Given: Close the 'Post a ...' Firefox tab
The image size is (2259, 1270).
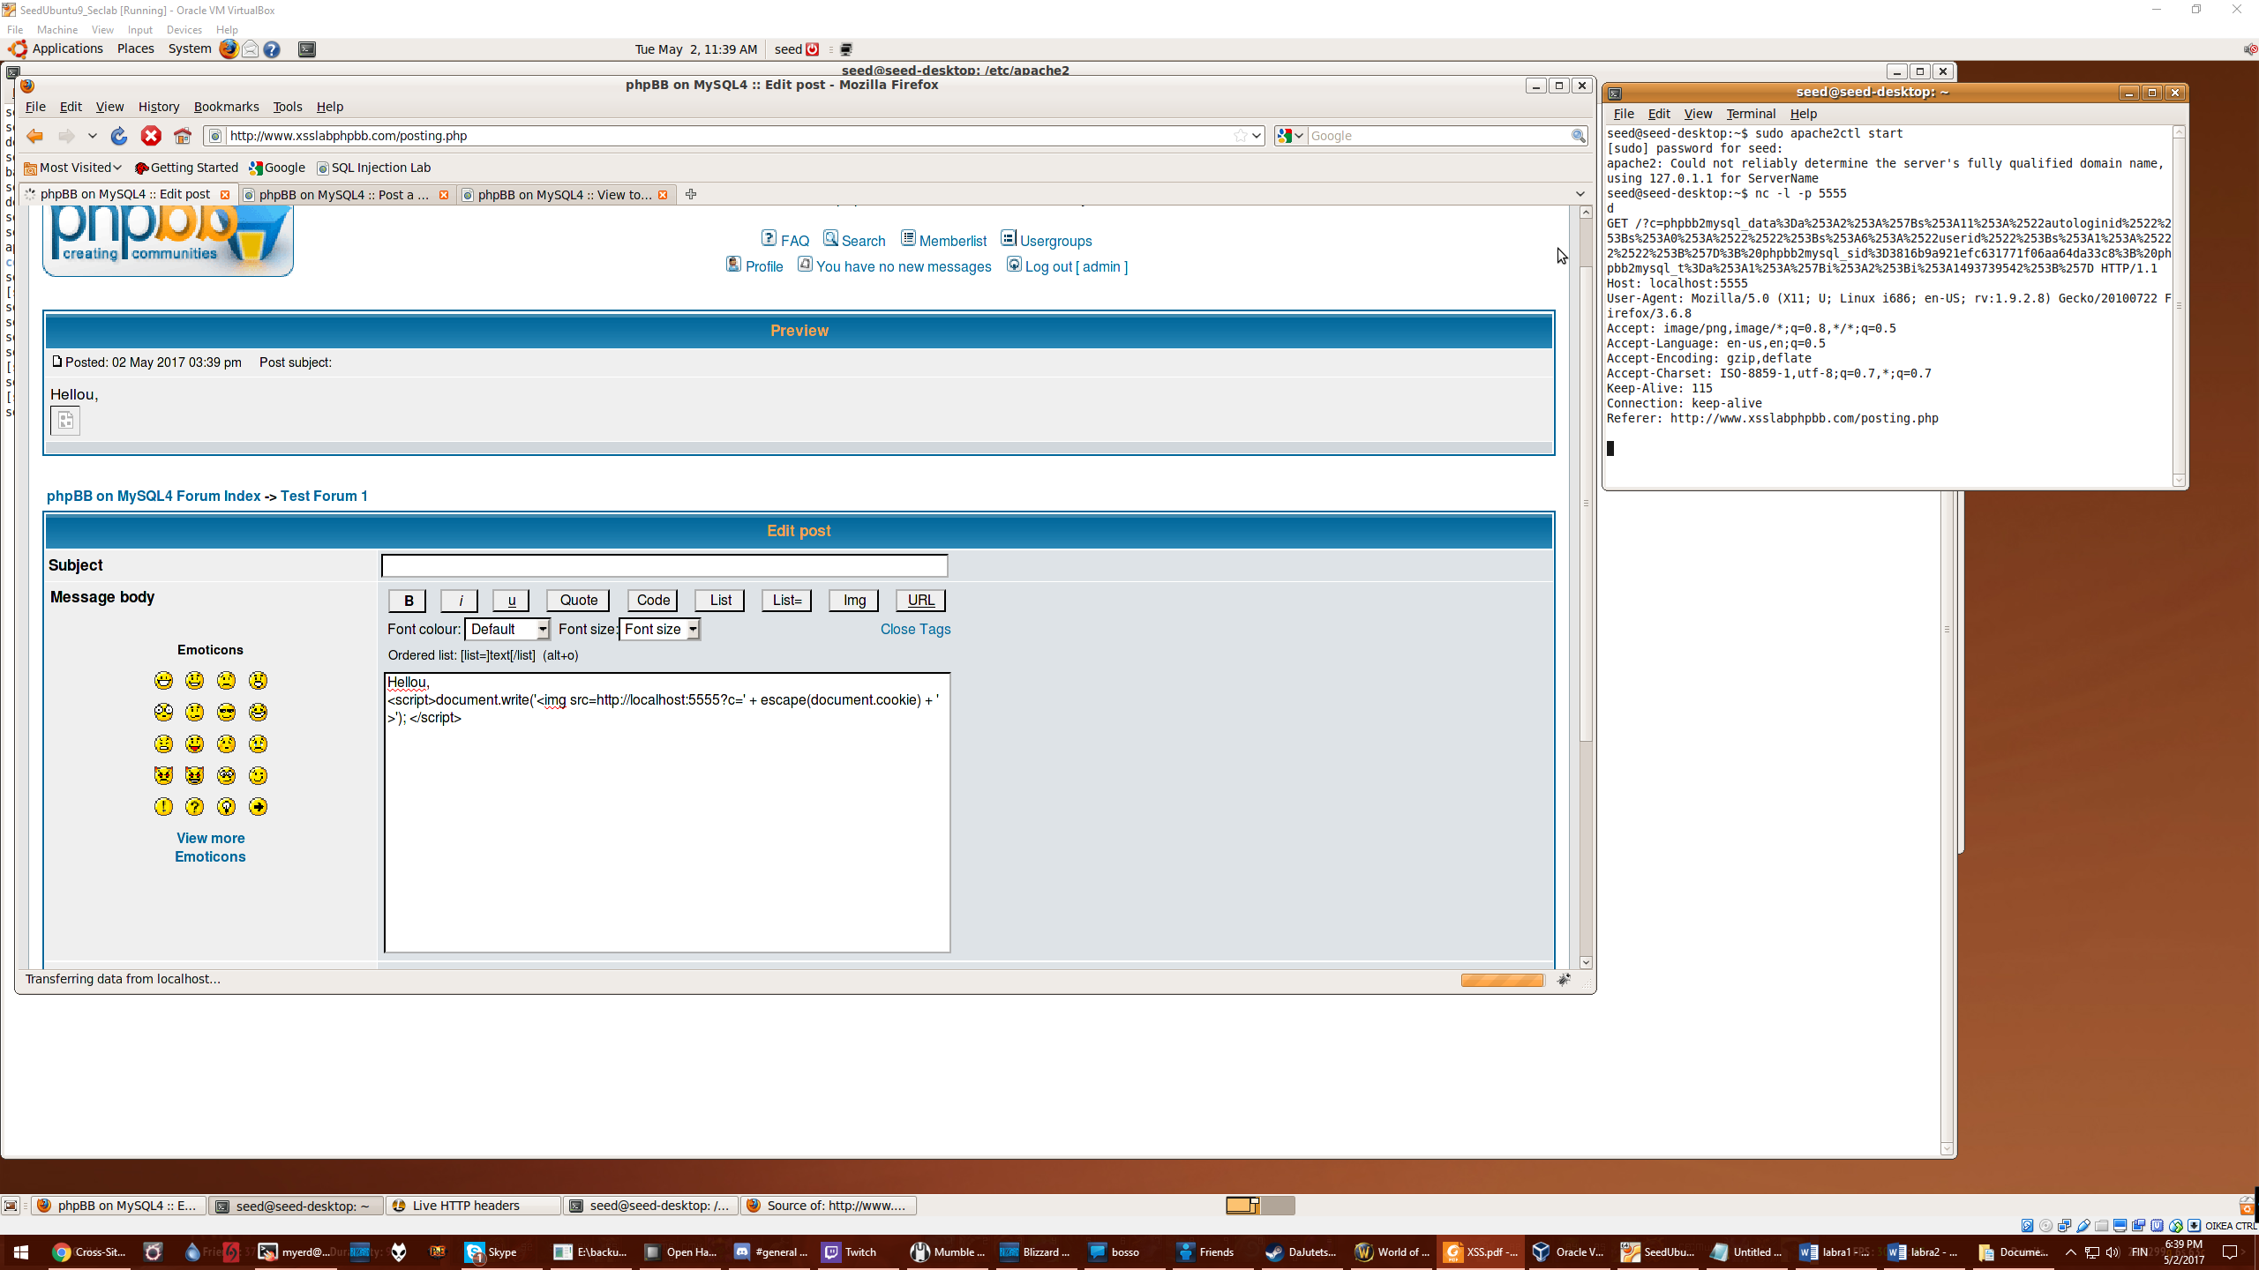Looking at the screenshot, I should click(444, 195).
